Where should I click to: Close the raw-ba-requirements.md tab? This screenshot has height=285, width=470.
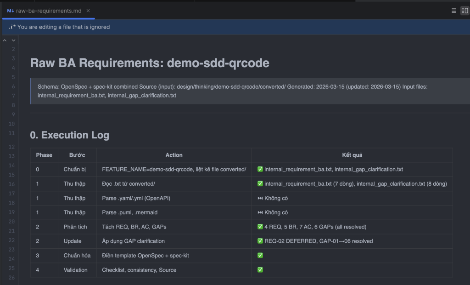(x=88, y=11)
